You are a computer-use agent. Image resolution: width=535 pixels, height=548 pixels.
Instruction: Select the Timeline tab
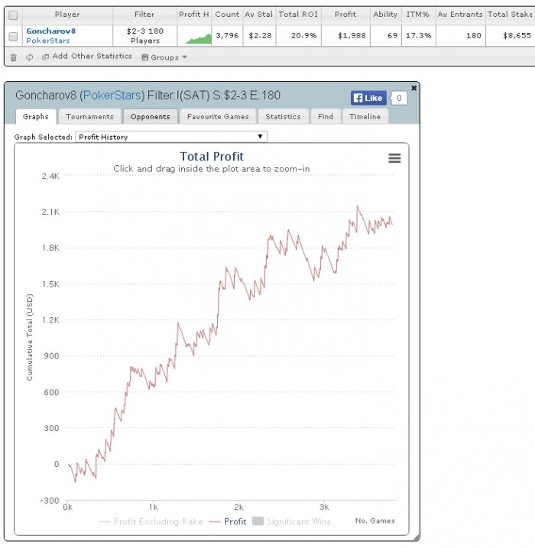click(364, 117)
